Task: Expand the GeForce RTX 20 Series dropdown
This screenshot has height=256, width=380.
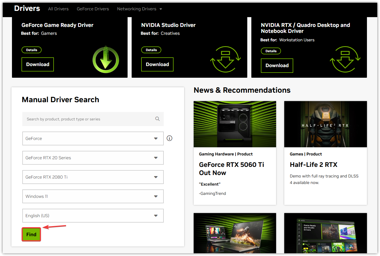Action: (93, 158)
